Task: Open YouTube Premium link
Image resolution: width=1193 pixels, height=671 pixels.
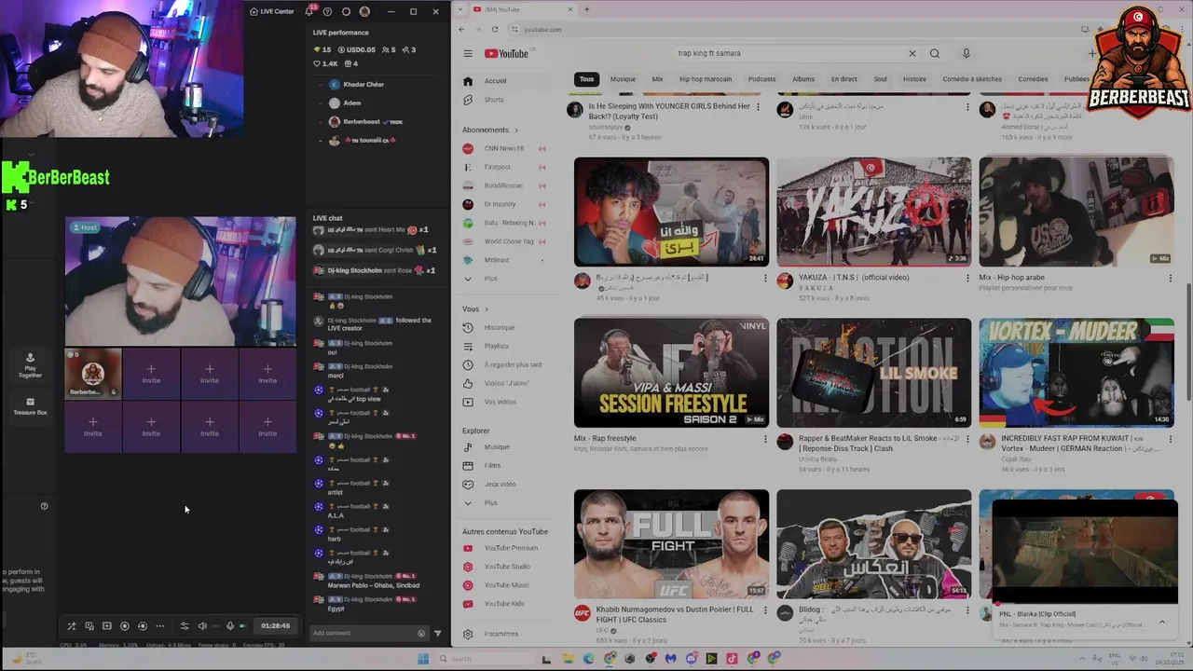Action: (504, 548)
